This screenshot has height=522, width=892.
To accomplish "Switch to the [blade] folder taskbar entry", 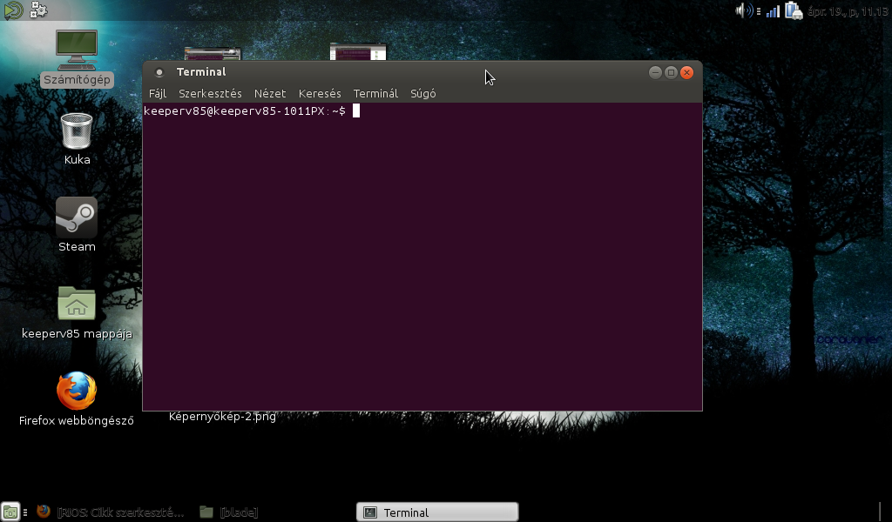I will (x=229, y=512).
